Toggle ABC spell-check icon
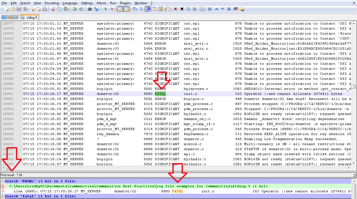 236,9
